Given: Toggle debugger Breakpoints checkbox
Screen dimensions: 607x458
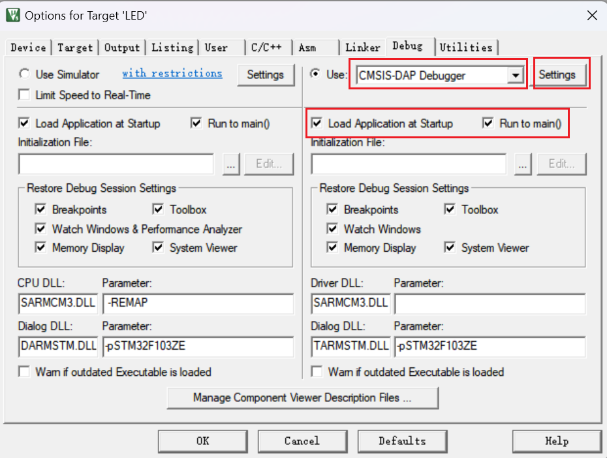Looking at the screenshot, I should coord(332,209).
